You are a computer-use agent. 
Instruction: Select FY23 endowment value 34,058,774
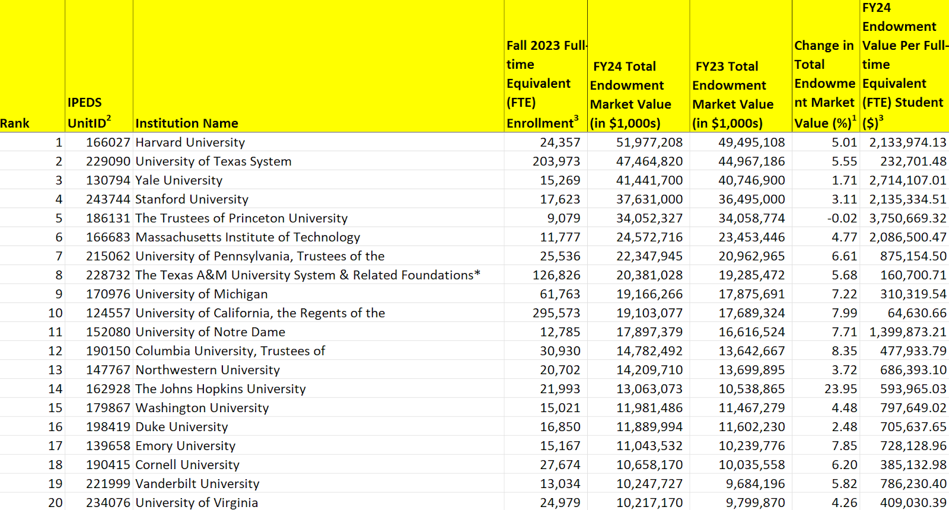(741, 218)
